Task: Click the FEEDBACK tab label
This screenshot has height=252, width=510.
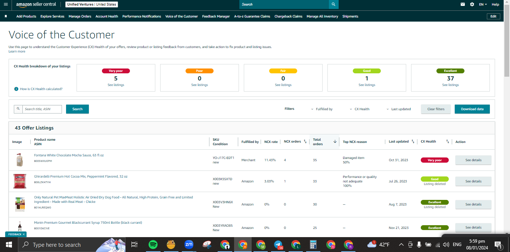Action: coord(15,235)
